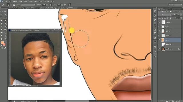Screen dimensions: 183x102
Task: Swap foreground and background colors
Action: [x=5, y=42]
